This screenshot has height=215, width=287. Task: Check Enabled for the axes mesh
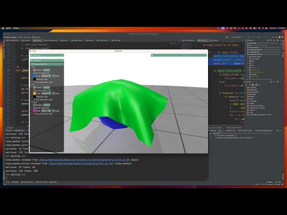(x=35, y=105)
